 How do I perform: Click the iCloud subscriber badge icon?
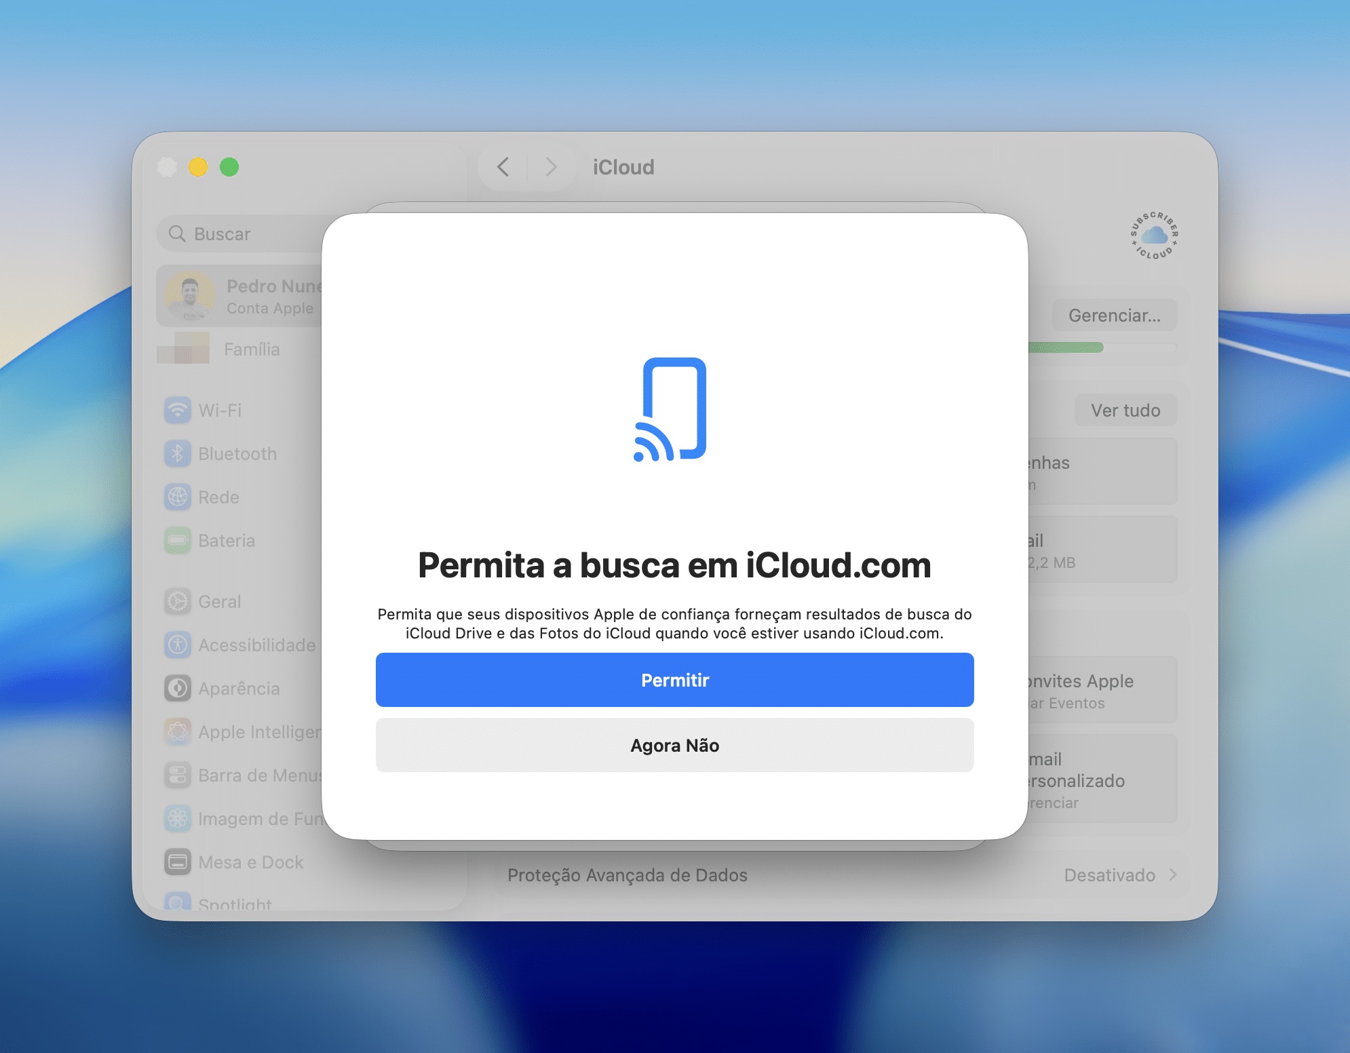coord(1154,235)
